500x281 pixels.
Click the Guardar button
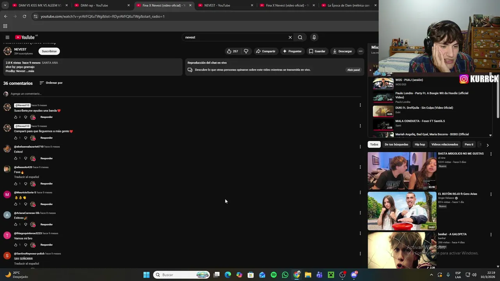pos(317,51)
